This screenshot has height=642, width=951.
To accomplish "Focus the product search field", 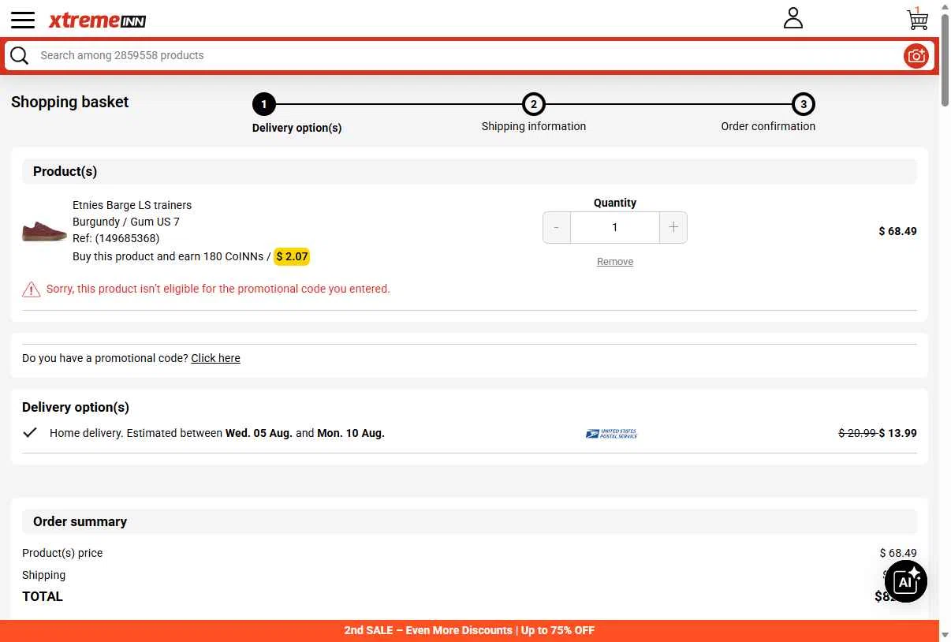I will pyautogui.click(x=469, y=55).
